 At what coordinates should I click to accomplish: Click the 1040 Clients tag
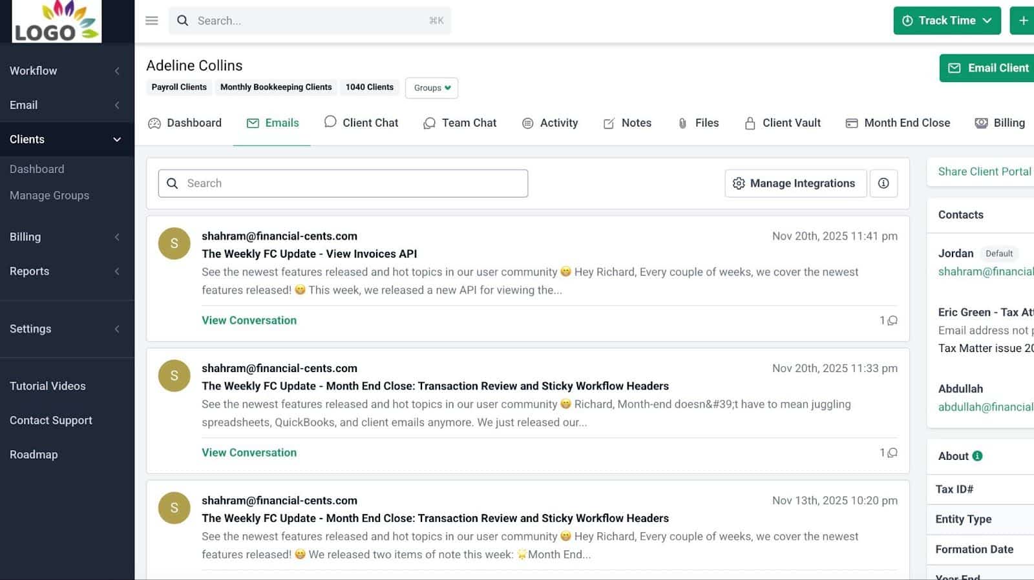[x=370, y=87]
